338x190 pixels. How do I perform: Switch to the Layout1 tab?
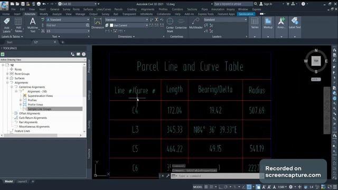click(x=22, y=182)
